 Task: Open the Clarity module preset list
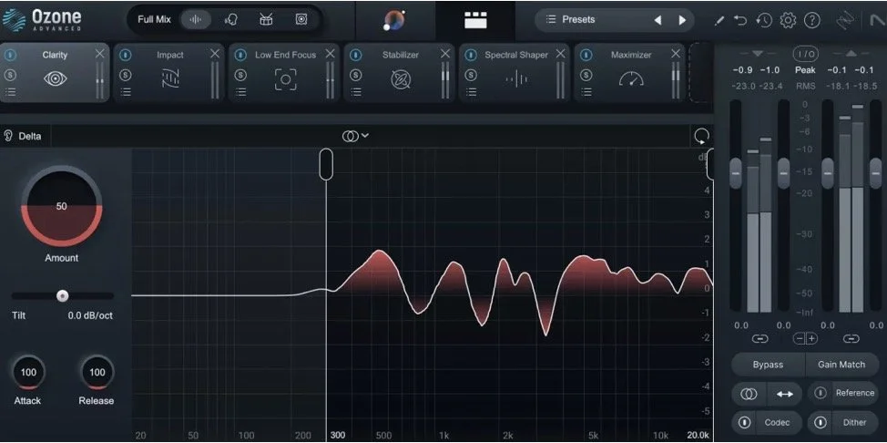pos(10,92)
